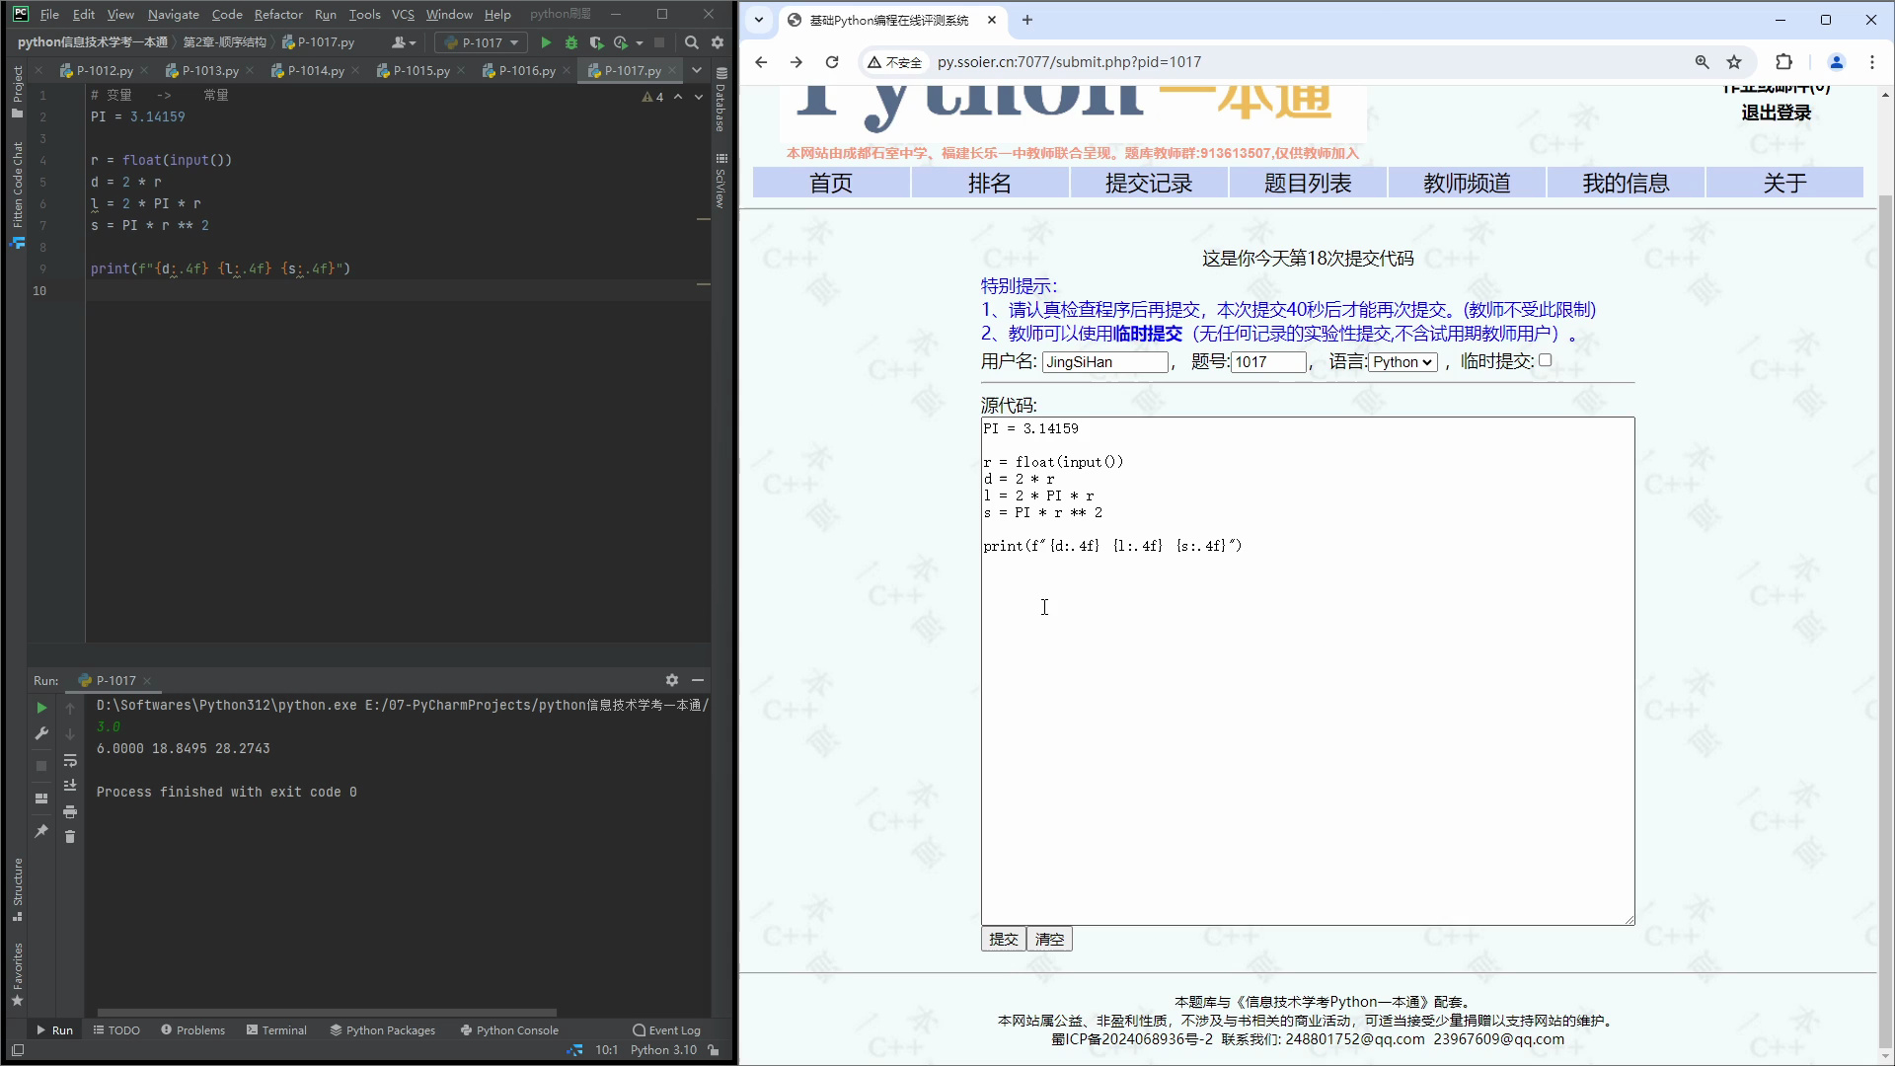Viewport: 1895px width, 1066px height.
Task: Click the 题号 problem number input field
Action: tap(1268, 362)
